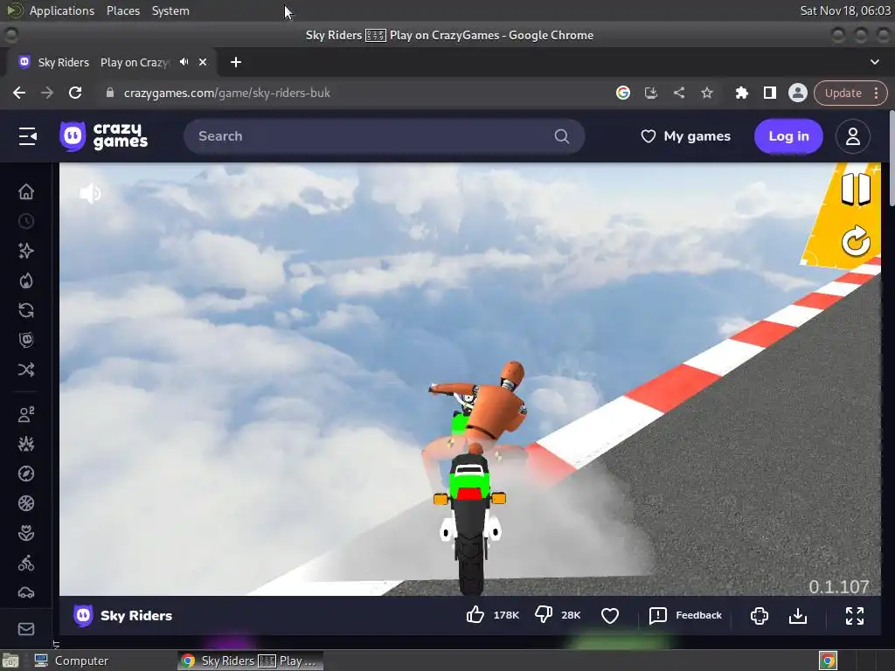Bookmark this page with the star

coord(706,93)
